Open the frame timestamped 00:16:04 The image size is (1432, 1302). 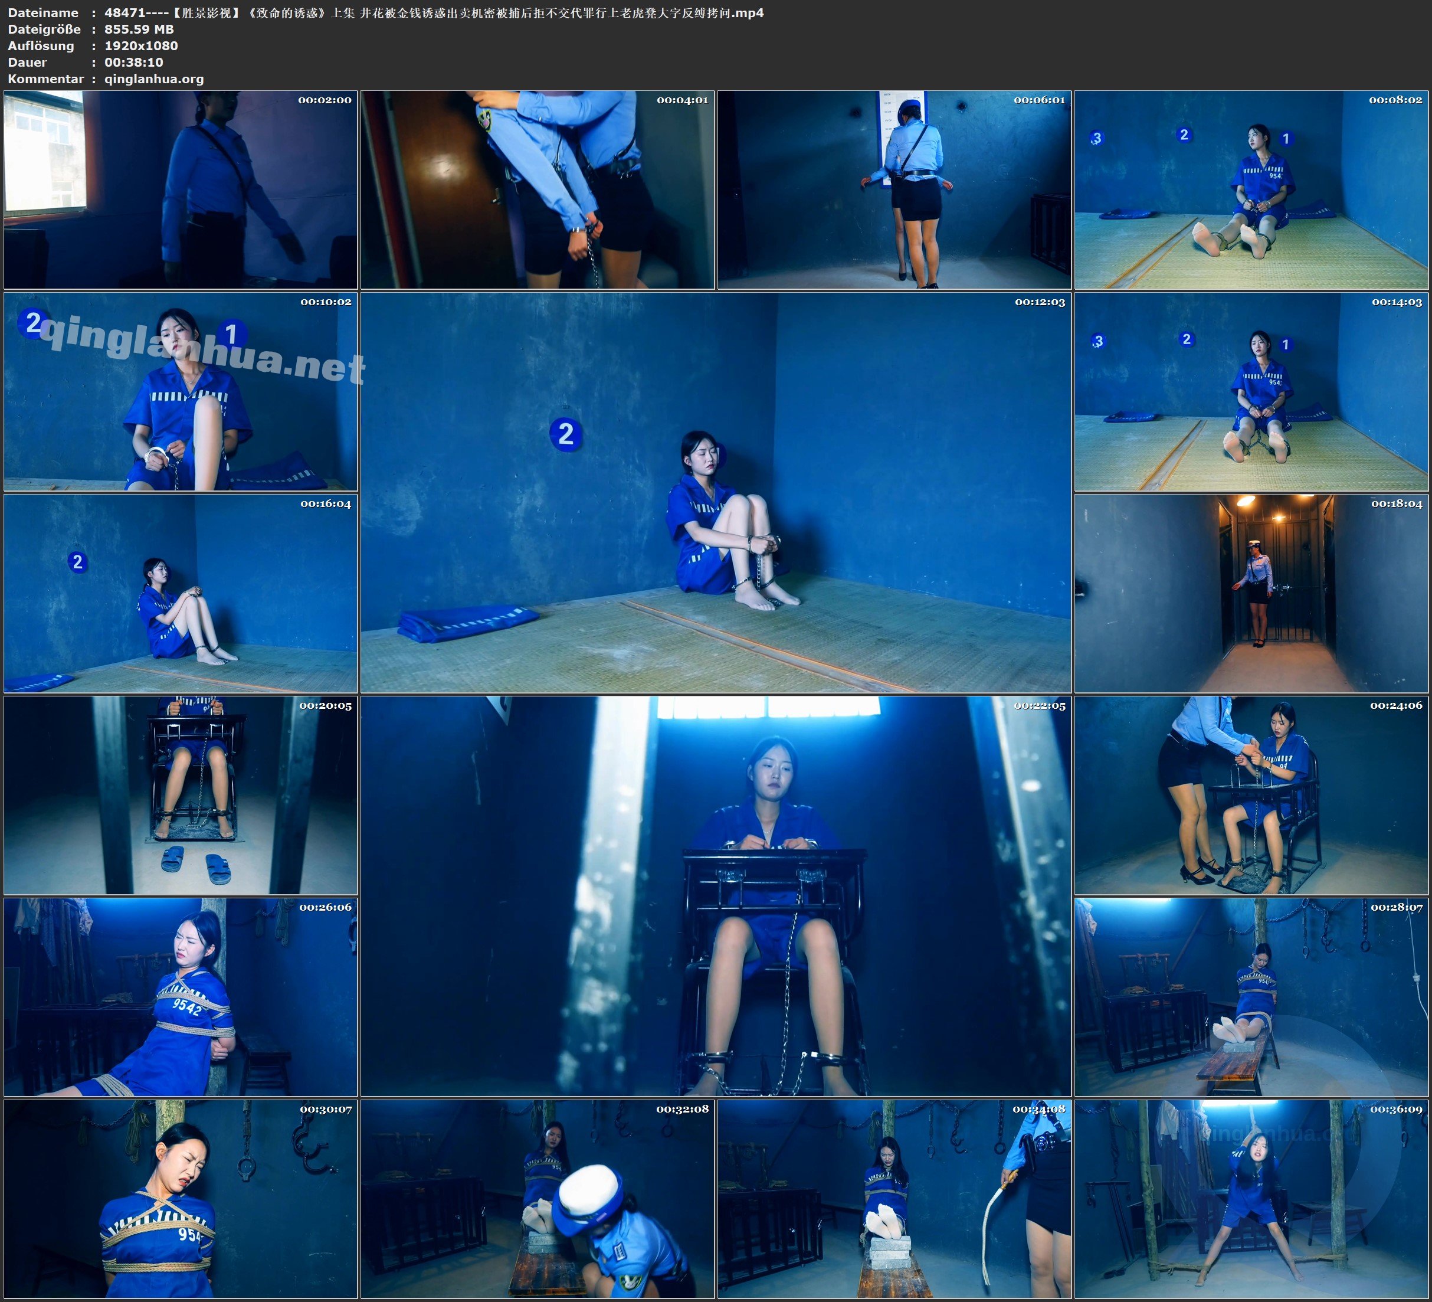(x=181, y=593)
